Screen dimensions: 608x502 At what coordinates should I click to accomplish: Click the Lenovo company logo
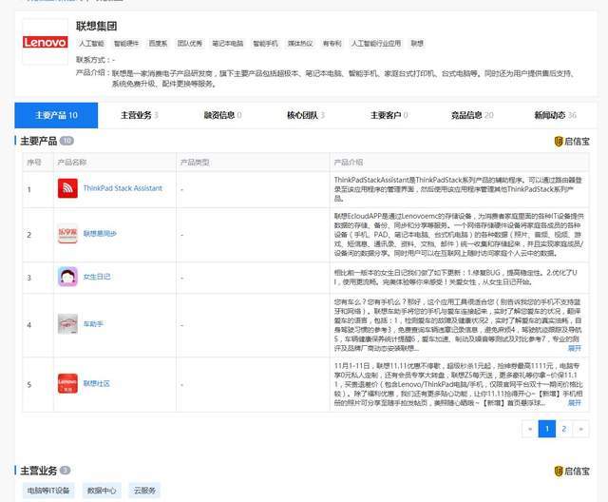[45, 42]
